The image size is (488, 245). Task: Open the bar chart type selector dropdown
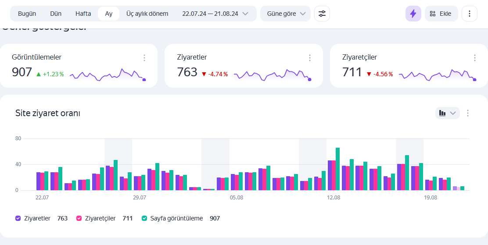pyautogui.click(x=447, y=113)
